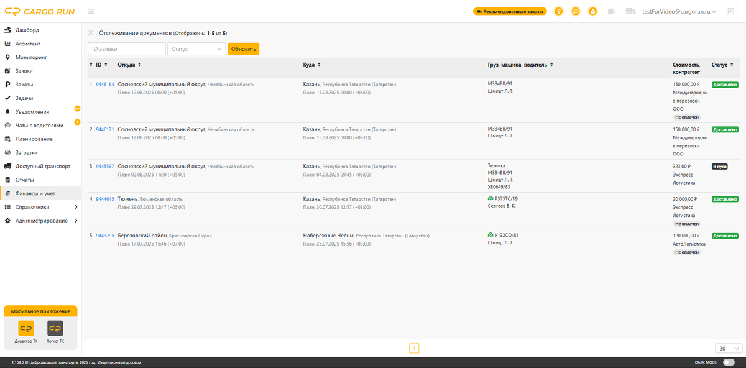This screenshot has width=746, height=368.
Task: Click the Отчеты clipboard icon
Action: click(x=7, y=180)
